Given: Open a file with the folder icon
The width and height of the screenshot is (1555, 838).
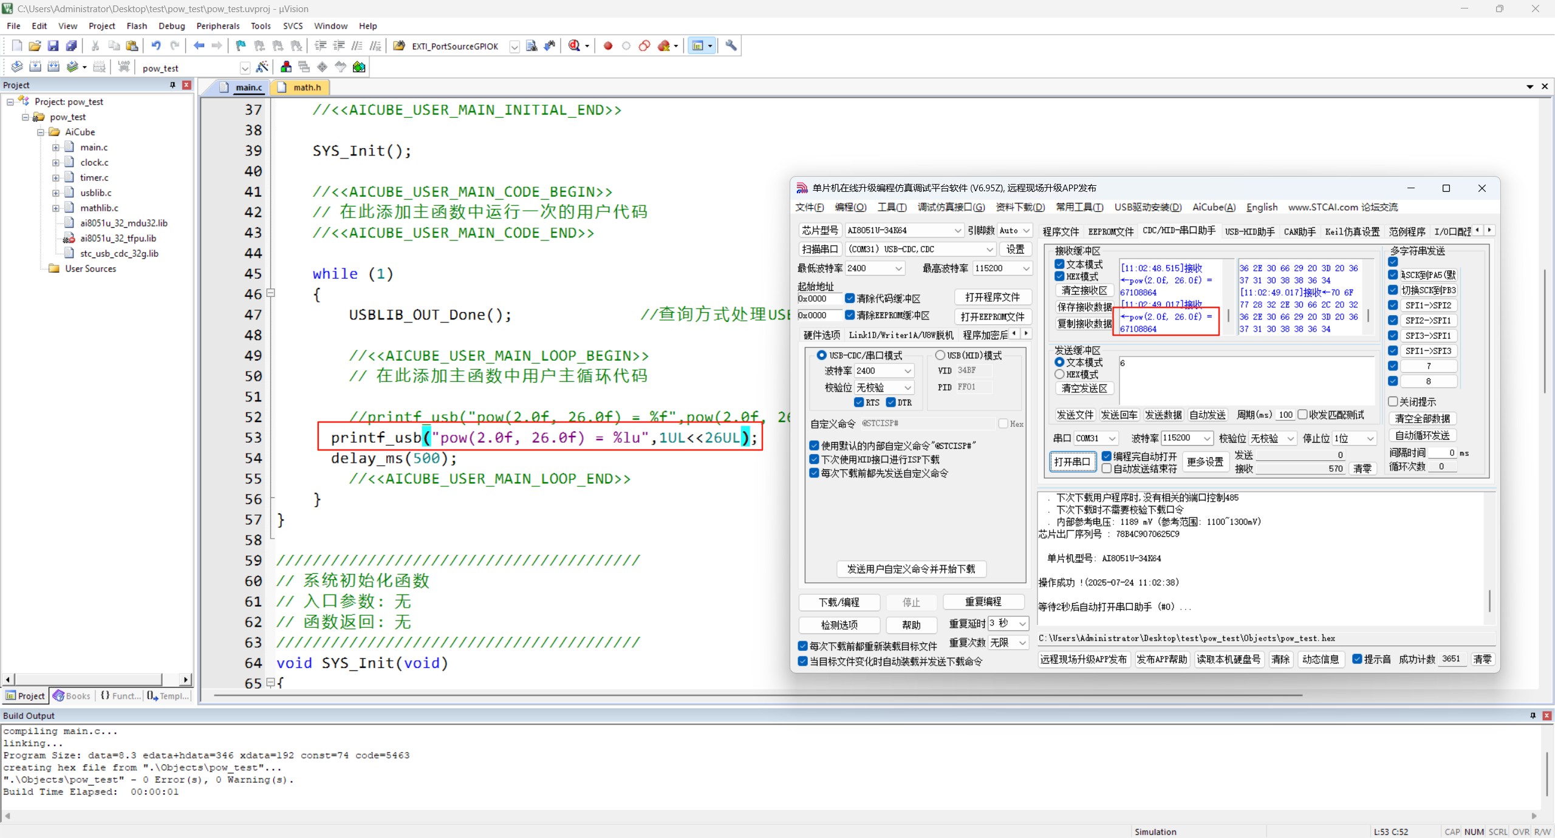Looking at the screenshot, I should click(35, 46).
